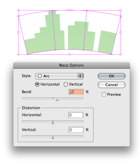Click the middle-right bounding box handle
This screenshot has height=163, width=140.
120,32
